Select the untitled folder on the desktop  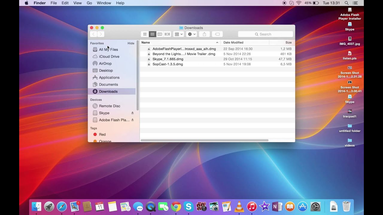click(x=350, y=128)
